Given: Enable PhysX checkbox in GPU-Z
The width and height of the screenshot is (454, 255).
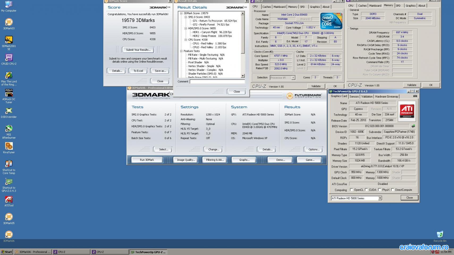Looking at the screenshot, I should click(x=380, y=190).
